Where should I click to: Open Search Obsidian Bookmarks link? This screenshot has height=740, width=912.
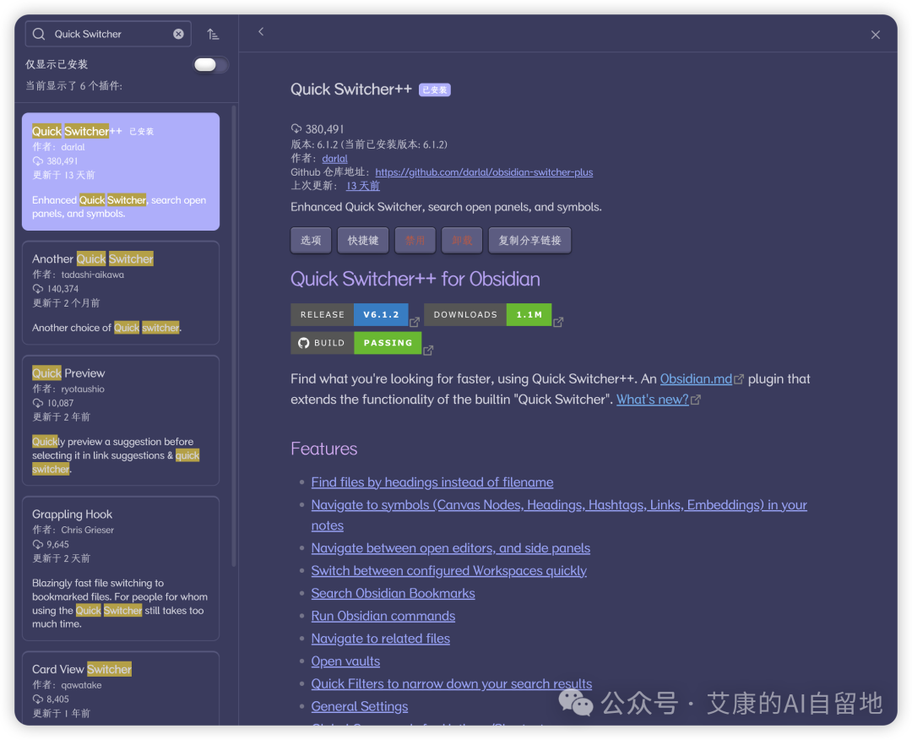(x=394, y=593)
